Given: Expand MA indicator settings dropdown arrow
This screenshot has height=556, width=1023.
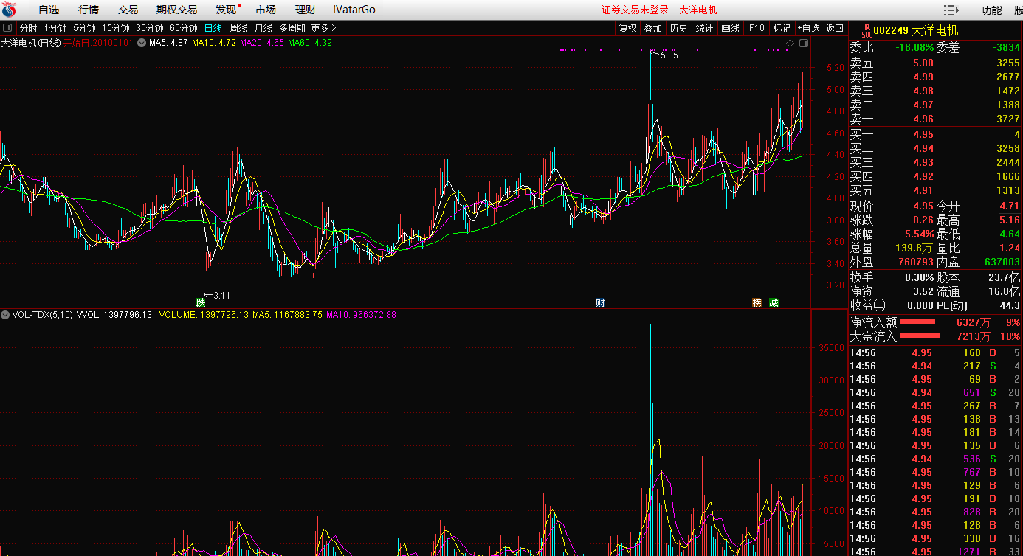Looking at the screenshot, I should click(x=142, y=43).
